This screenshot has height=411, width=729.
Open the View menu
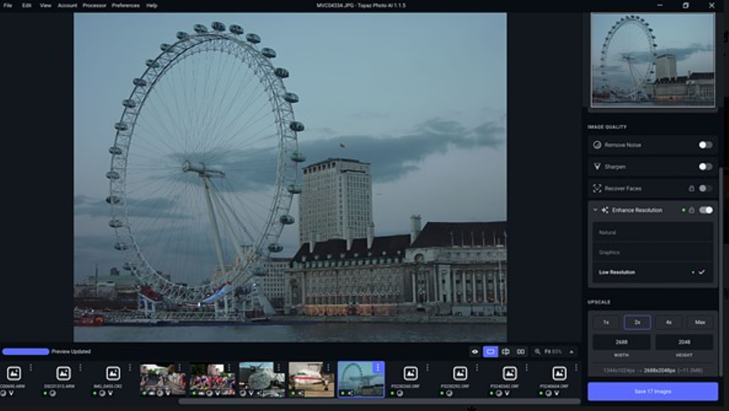(x=46, y=6)
